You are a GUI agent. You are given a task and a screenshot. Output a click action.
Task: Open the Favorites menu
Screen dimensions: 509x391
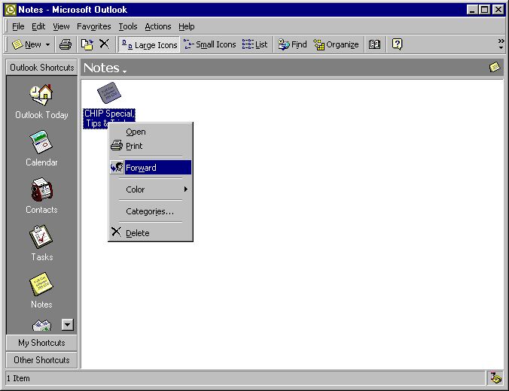94,26
